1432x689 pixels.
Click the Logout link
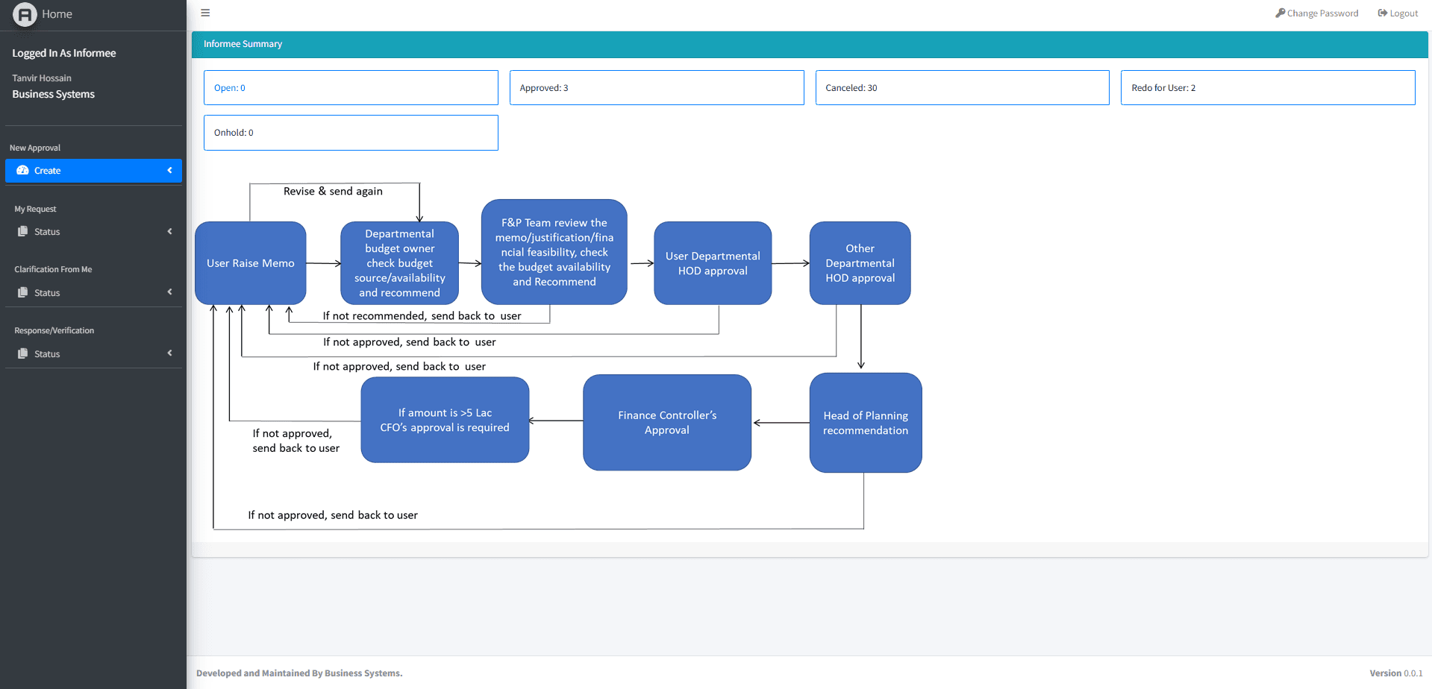(x=1402, y=13)
